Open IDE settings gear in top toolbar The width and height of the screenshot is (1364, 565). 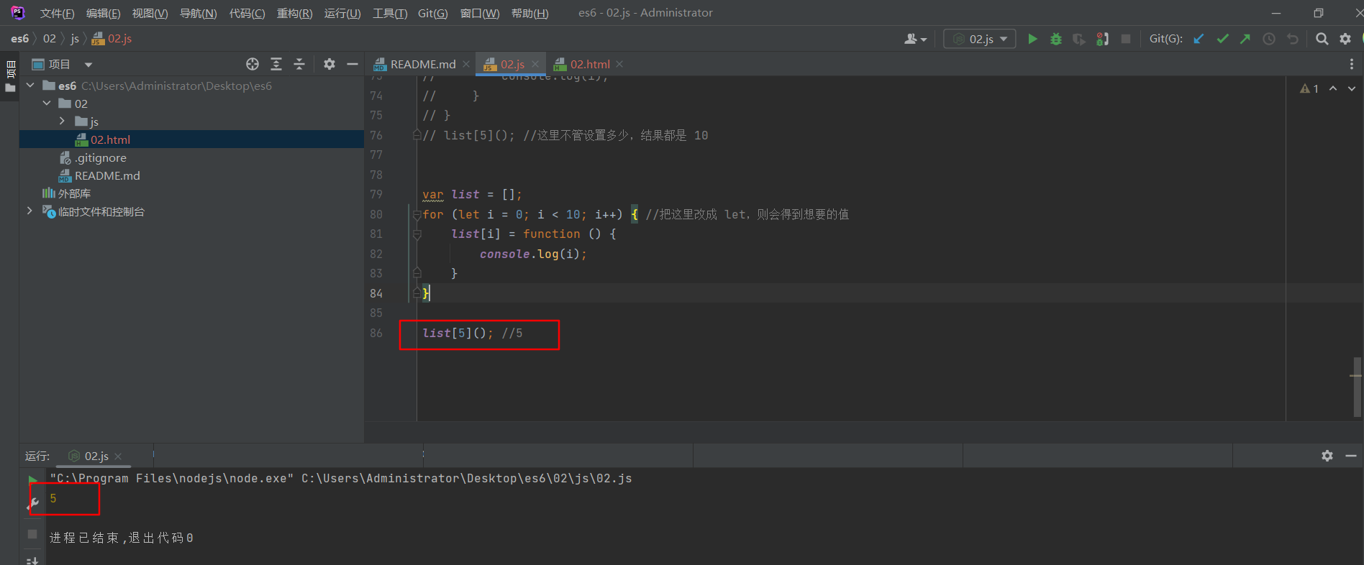pos(1345,39)
